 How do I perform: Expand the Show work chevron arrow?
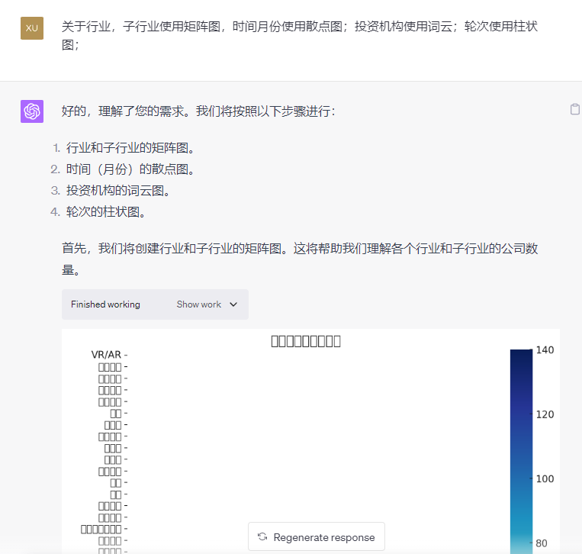(233, 304)
